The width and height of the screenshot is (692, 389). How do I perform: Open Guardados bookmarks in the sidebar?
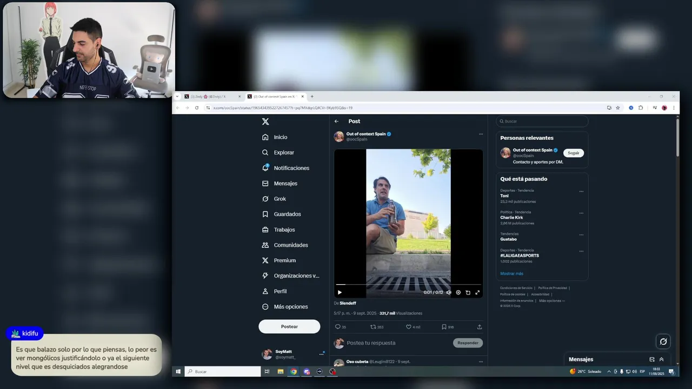(x=282, y=214)
